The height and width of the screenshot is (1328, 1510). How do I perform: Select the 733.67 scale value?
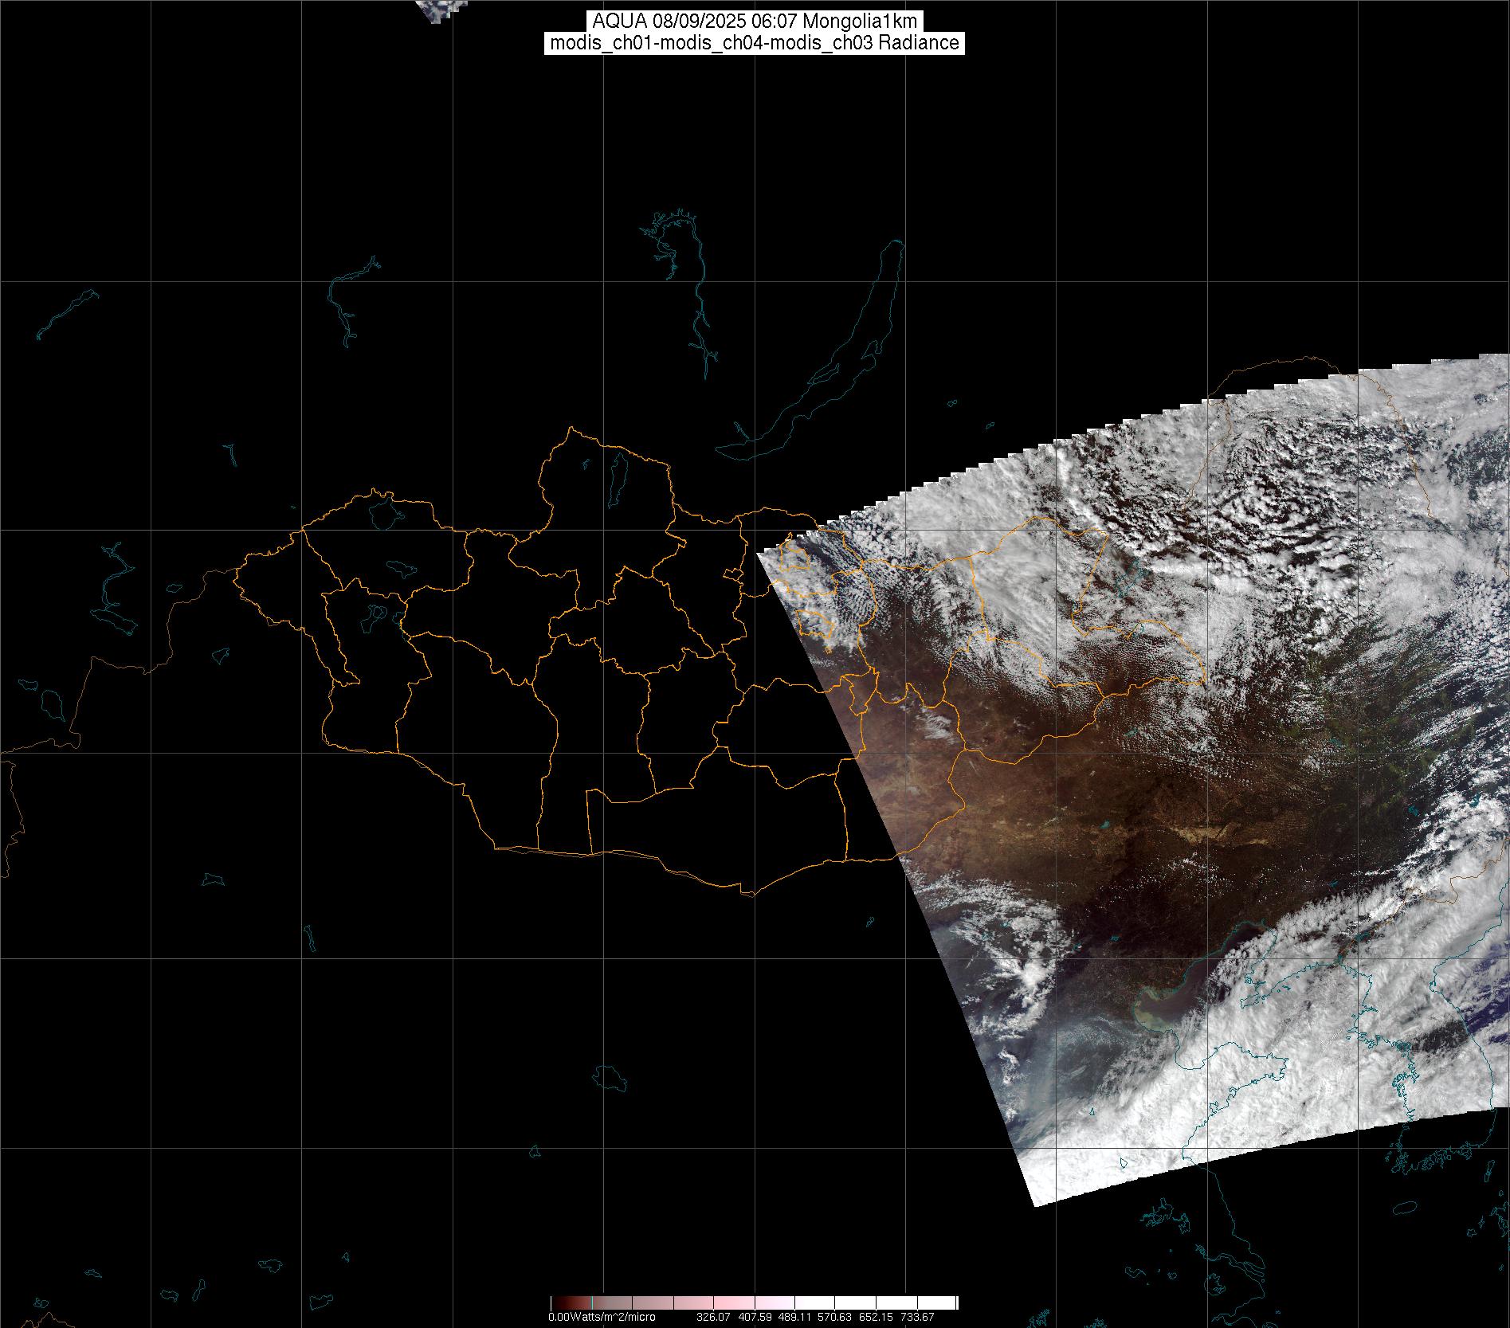tap(916, 1317)
